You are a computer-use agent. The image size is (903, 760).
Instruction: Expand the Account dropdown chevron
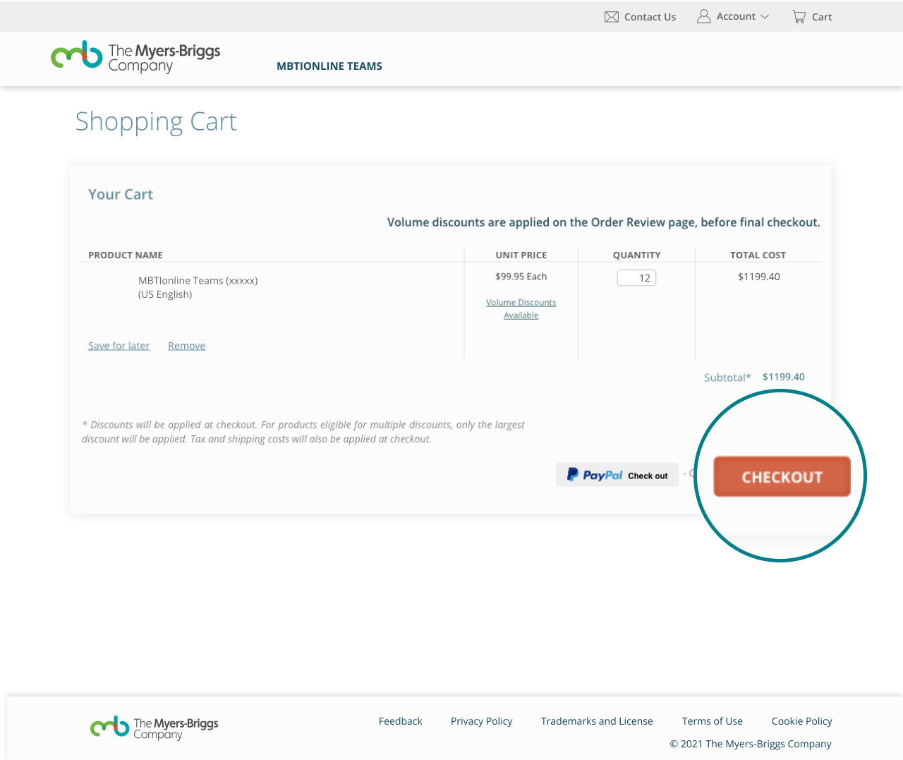coord(765,16)
